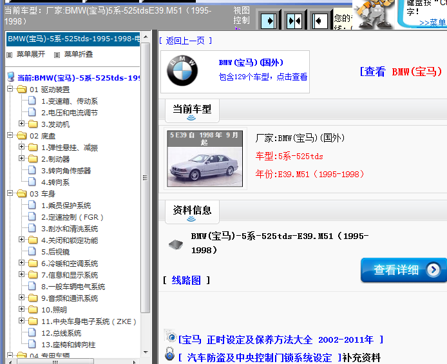This screenshot has height=364, width=447.
Task: Click the 车型:5系-525tds red text
Action: coord(289,156)
